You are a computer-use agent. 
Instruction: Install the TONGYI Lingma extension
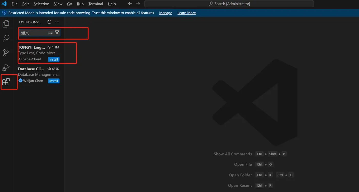click(54, 59)
